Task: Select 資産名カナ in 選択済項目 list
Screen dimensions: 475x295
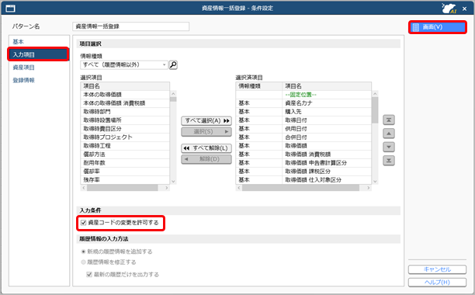Action: pos(303,103)
